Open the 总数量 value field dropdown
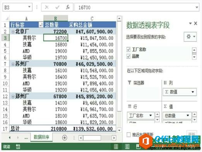This screenshot has width=202, height=152. point(188,115)
